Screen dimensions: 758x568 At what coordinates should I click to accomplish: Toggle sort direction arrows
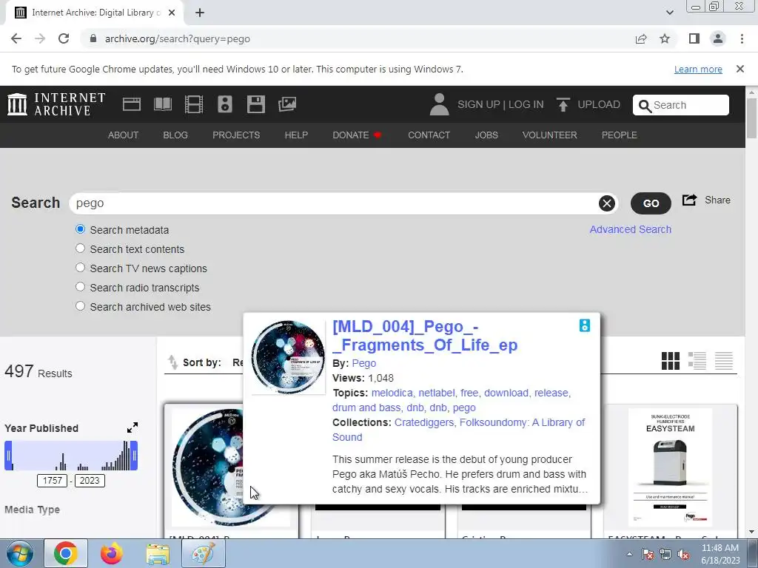[x=172, y=362]
